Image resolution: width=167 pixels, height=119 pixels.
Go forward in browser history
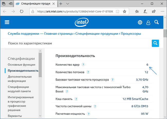13,11
